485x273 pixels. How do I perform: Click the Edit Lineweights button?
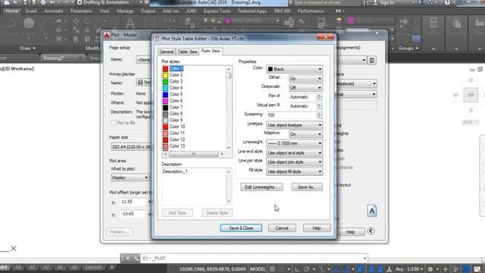coord(261,187)
